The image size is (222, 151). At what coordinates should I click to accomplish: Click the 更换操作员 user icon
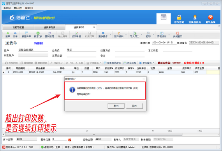tap(195, 17)
